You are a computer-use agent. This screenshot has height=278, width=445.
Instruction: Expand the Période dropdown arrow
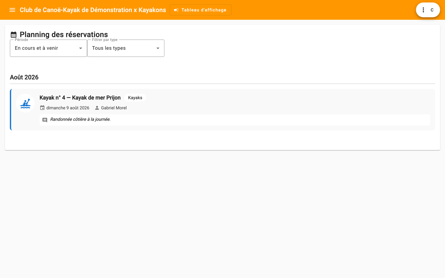(81, 48)
